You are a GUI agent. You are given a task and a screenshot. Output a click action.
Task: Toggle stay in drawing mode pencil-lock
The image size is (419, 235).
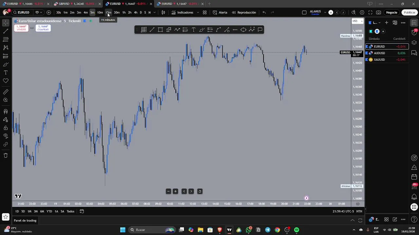6,120
